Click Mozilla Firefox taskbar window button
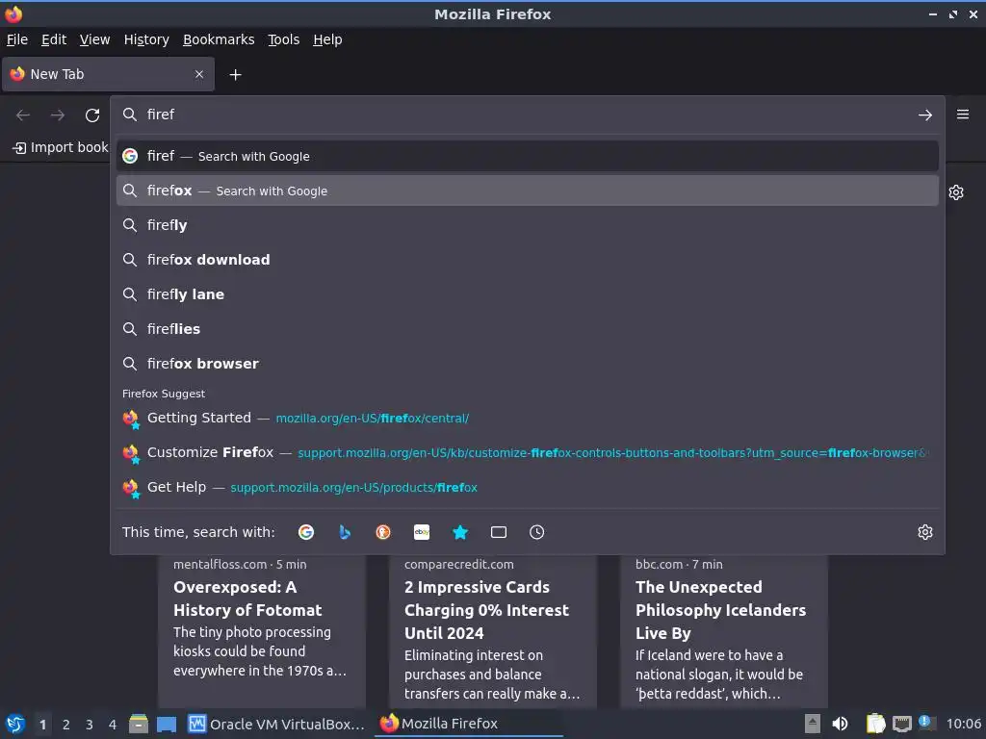Image resolution: width=986 pixels, height=739 pixels. tap(469, 724)
